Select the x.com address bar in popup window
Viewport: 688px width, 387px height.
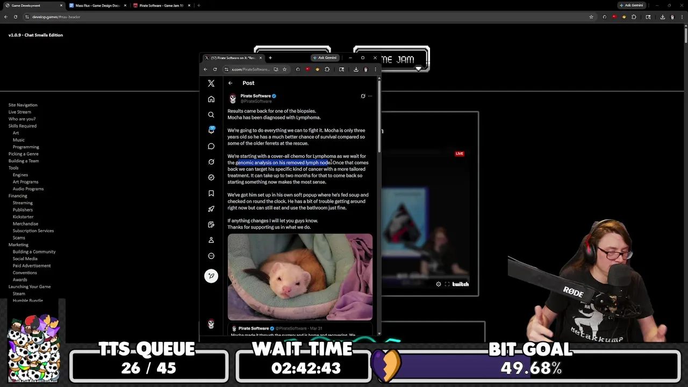pos(250,69)
